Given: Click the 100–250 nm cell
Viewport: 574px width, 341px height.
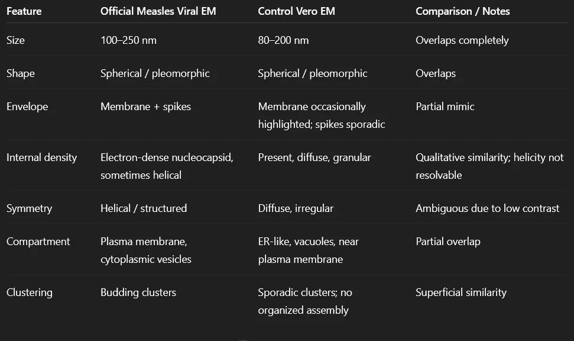Looking at the screenshot, I should click(128, 40).
